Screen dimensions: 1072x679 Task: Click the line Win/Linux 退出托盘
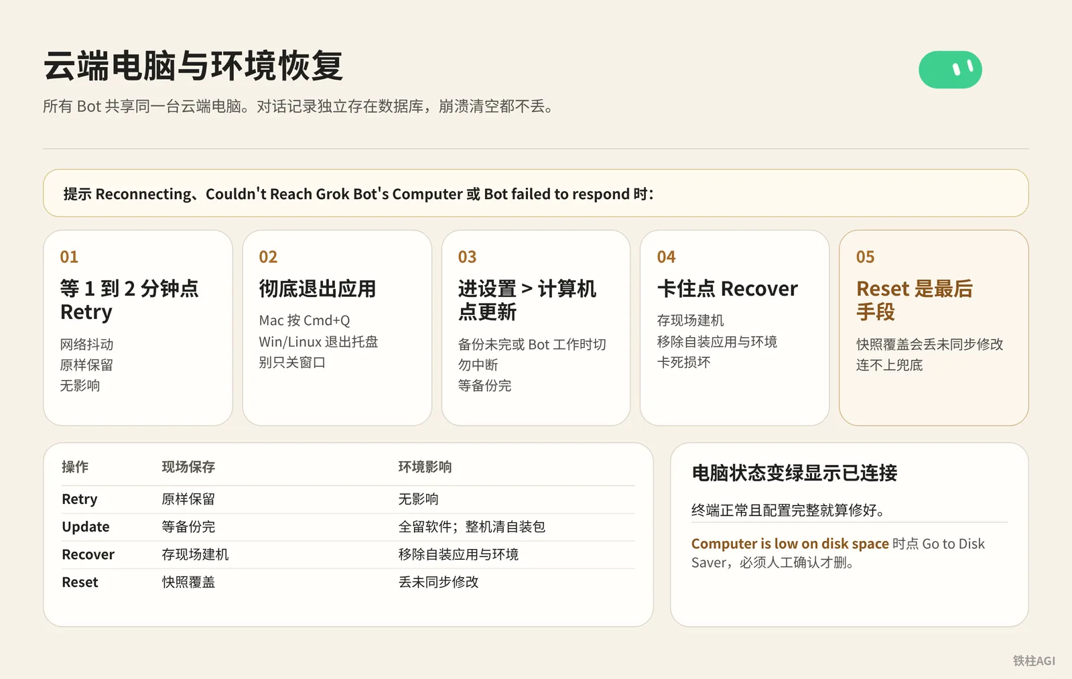point(319,342)
